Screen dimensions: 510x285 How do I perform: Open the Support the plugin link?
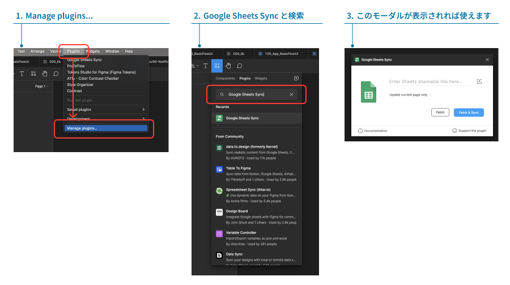pos(469,131)
